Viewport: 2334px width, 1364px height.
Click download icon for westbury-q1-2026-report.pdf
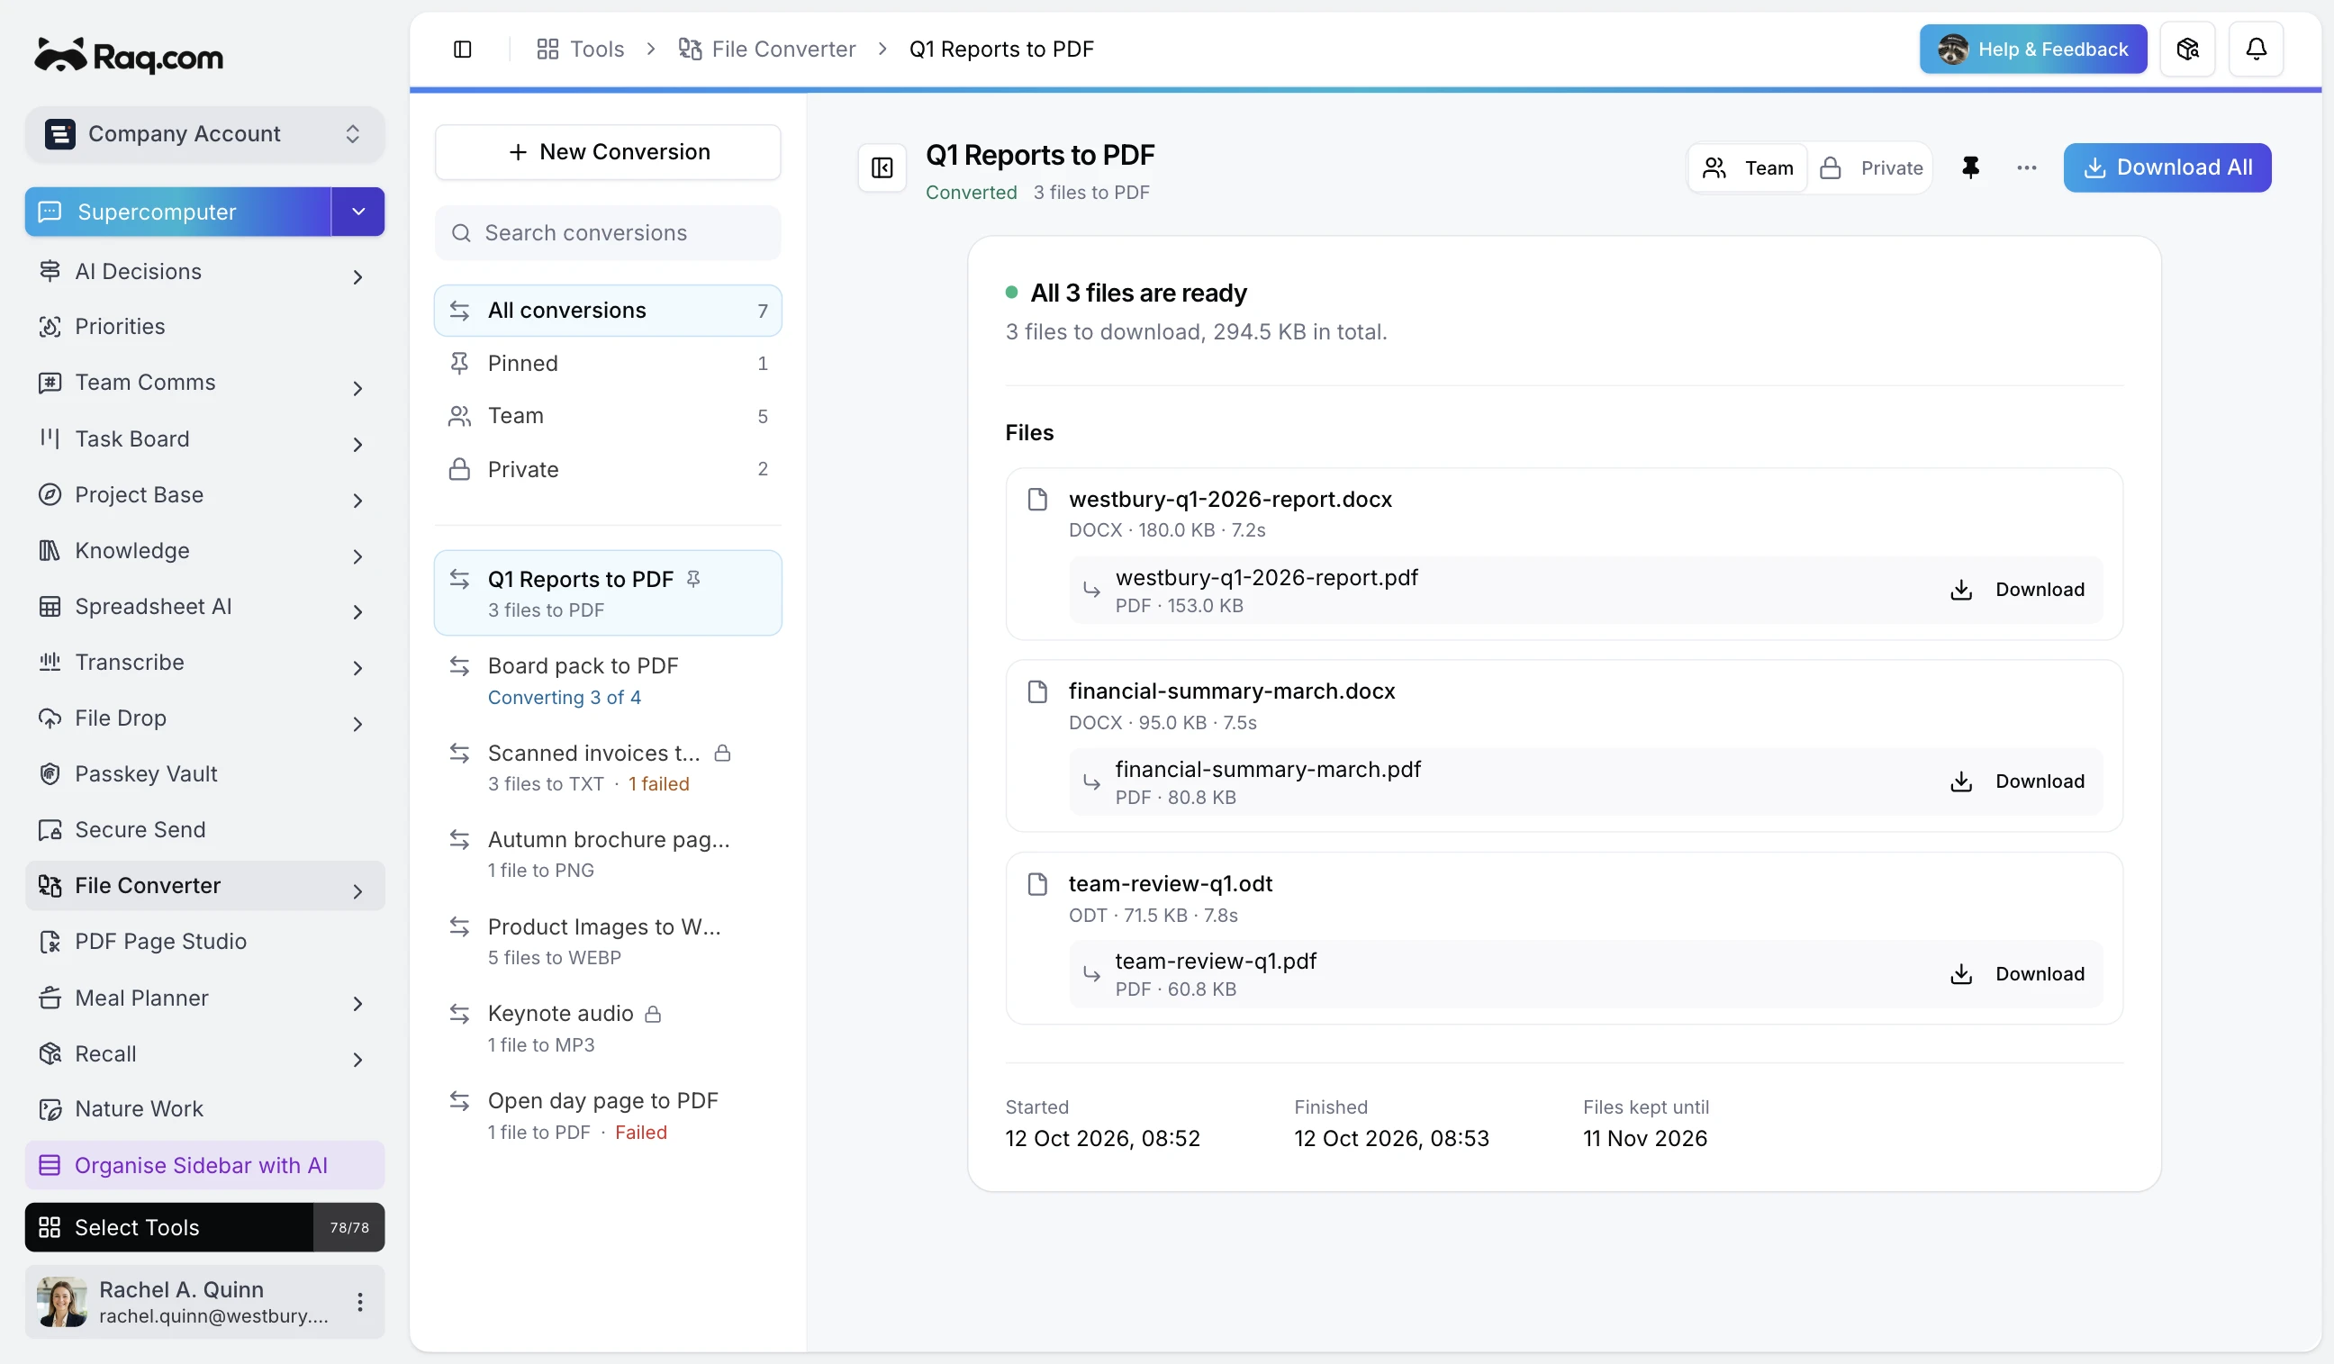[1960, 590]
